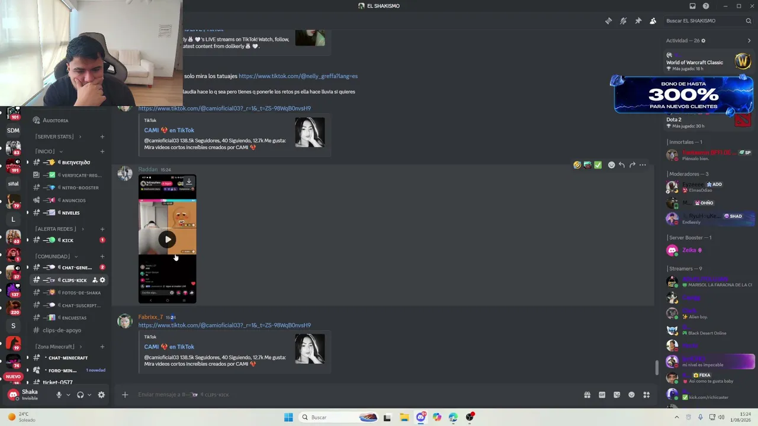Toggle headphone deafen in user panel
The image size is (758, 426).
(x=80, y=395)
